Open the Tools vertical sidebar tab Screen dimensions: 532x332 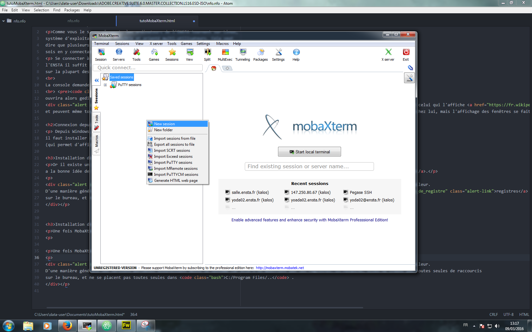coord(97,123)
